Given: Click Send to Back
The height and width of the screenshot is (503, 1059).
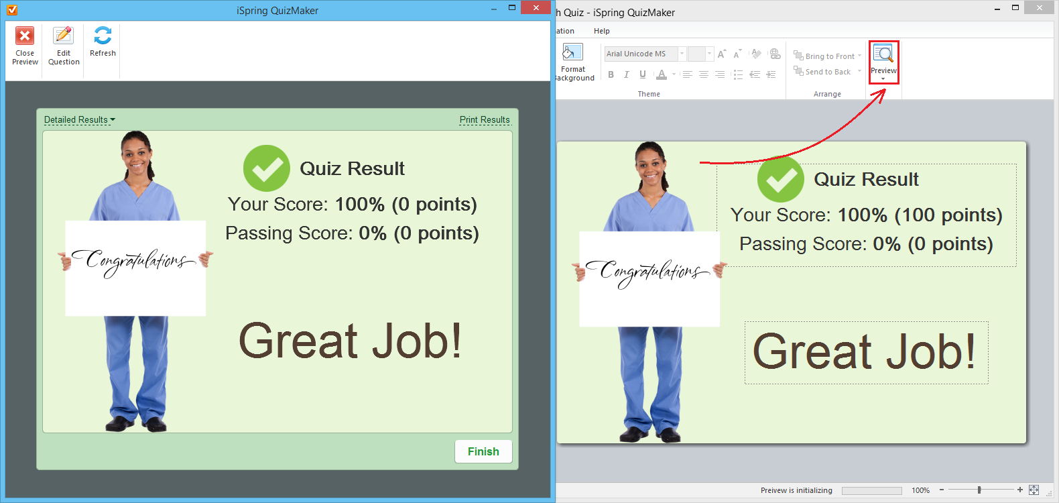Looking at the screenshot, I should click(822, 71).
